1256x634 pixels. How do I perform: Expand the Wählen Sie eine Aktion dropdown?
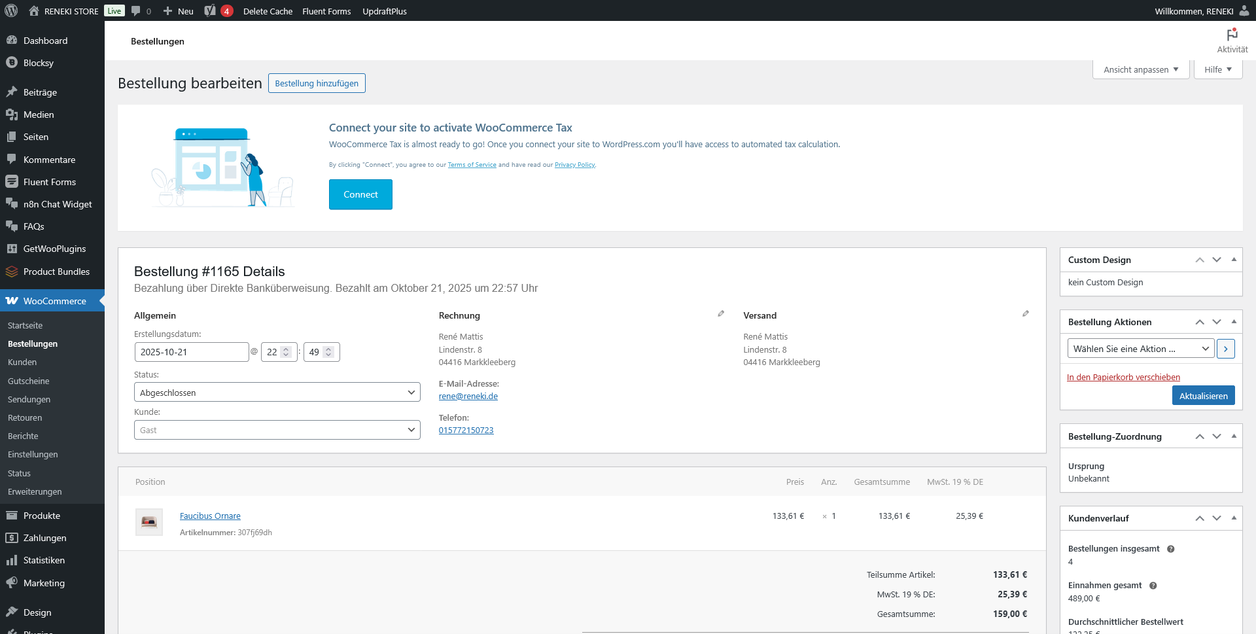click(1140, 349)
